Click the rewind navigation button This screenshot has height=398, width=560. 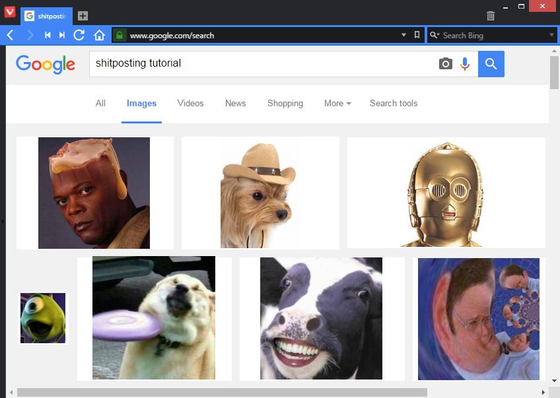(48, 35)
